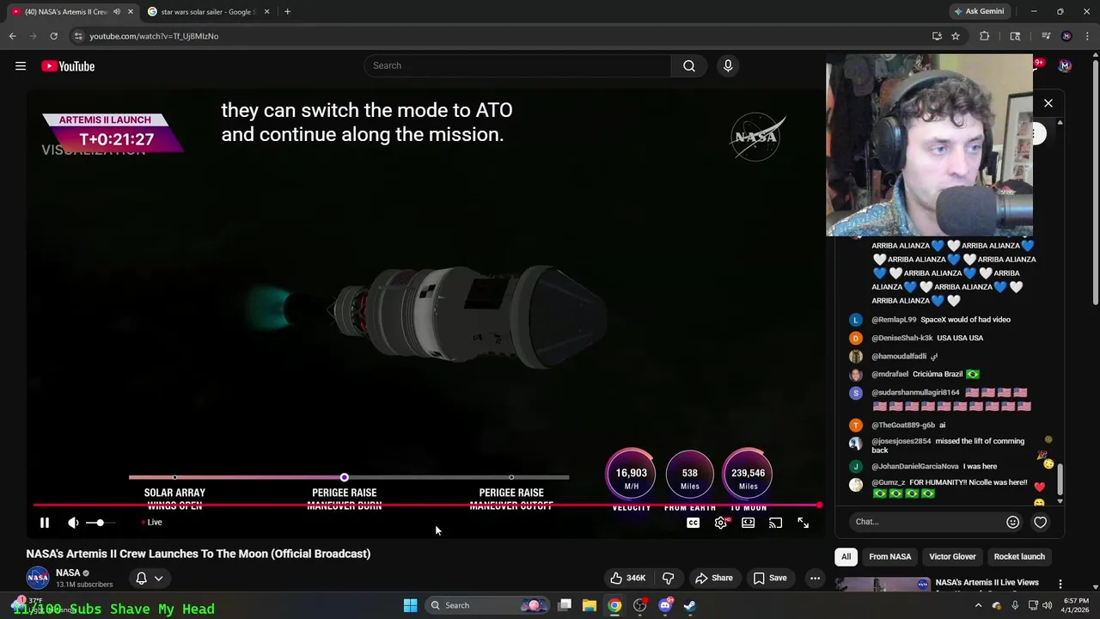Select the From NASA filter chip

pos(889,557)
